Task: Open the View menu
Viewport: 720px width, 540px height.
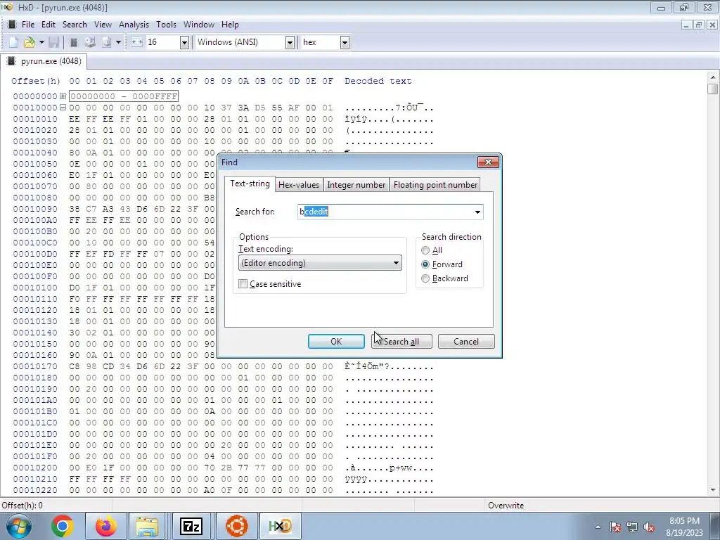Action: pyautogui.click(x=103, y=25)
